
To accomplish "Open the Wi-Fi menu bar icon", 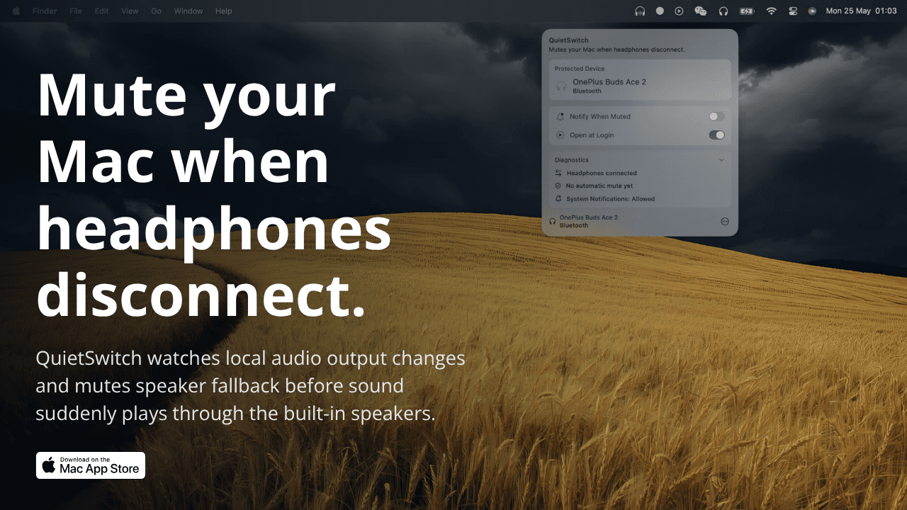I will pyautogui.click(x=771, y=11).
